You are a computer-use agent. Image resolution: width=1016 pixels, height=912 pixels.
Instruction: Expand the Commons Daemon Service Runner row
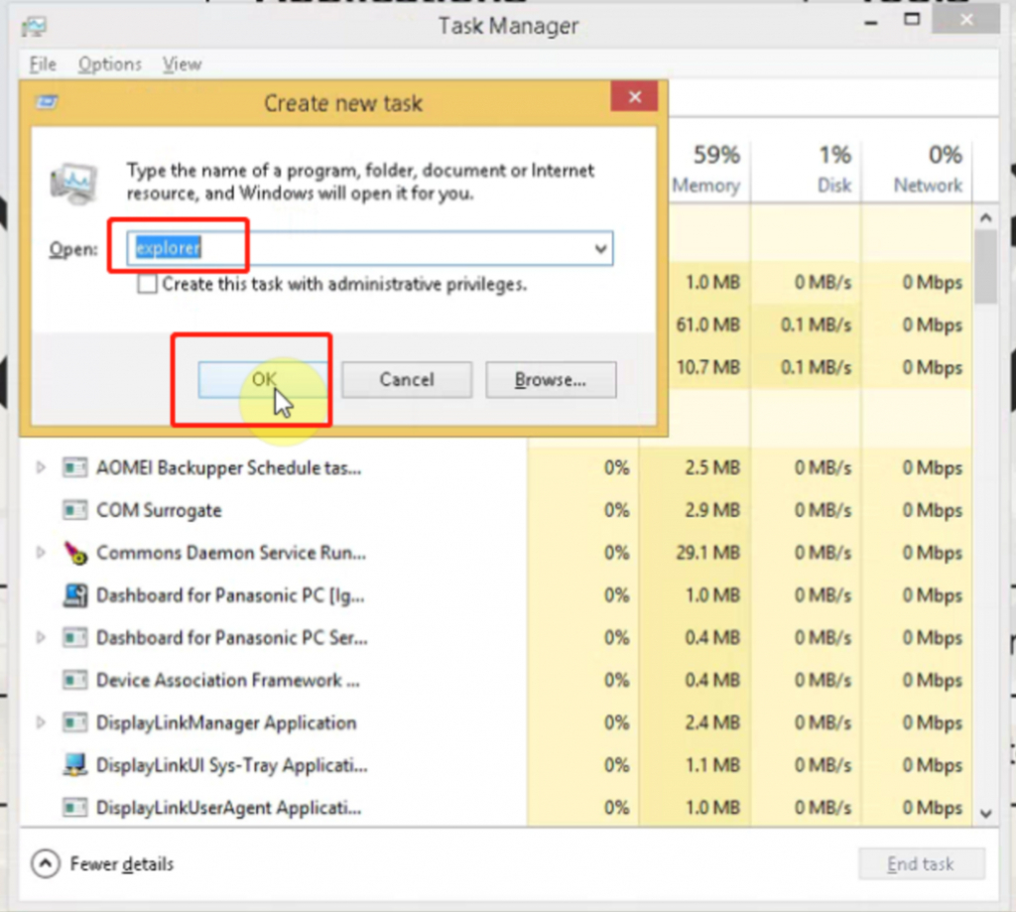pyautogui.click(x=41, y=553)
